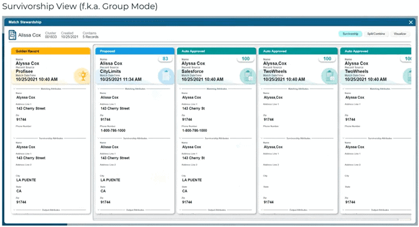419x227 pixels.
Task: Collapse Survivorship Attributes in Salesforce card
Action: tap(180, 138)
